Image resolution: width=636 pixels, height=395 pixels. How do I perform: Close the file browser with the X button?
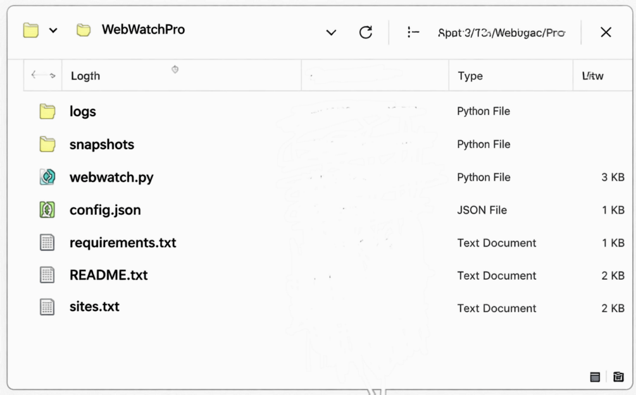606,32
